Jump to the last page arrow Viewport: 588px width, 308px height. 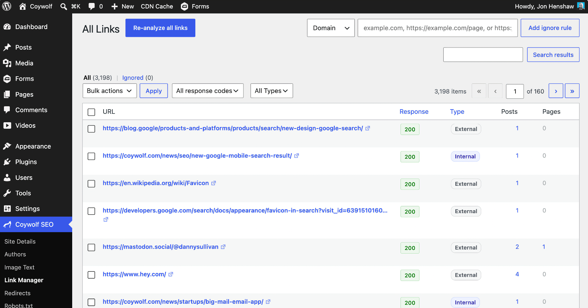[x=572, y=91]
